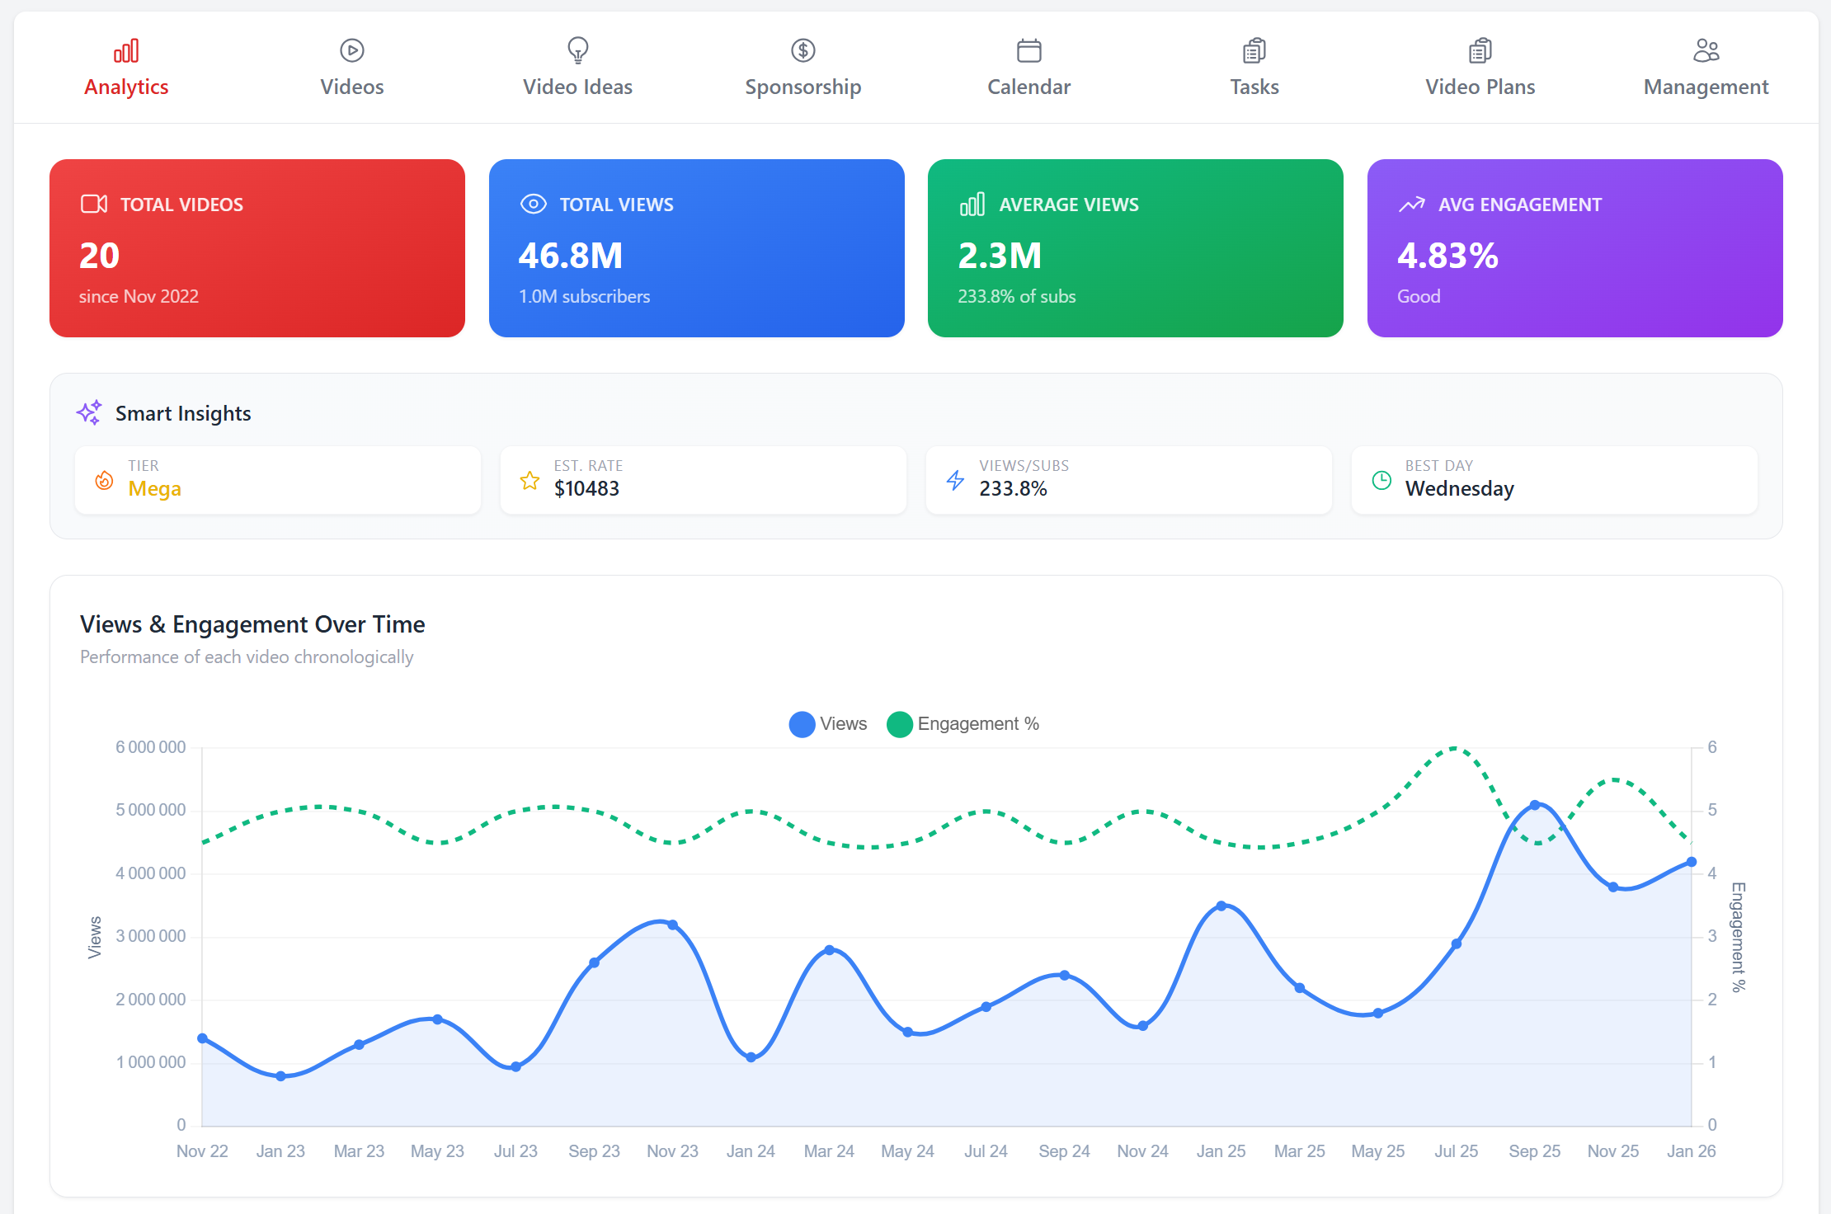Image resolution: width=1831 pixels, height=1214 pixels.
Task: Click the trending arrow icon on Avg Engagement card
Action: click(x=1412, y=204)
